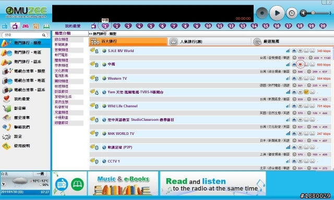334x200 pixels.
Task: Click smile rating on Wild Life Channel row
Action: [306, 106]
